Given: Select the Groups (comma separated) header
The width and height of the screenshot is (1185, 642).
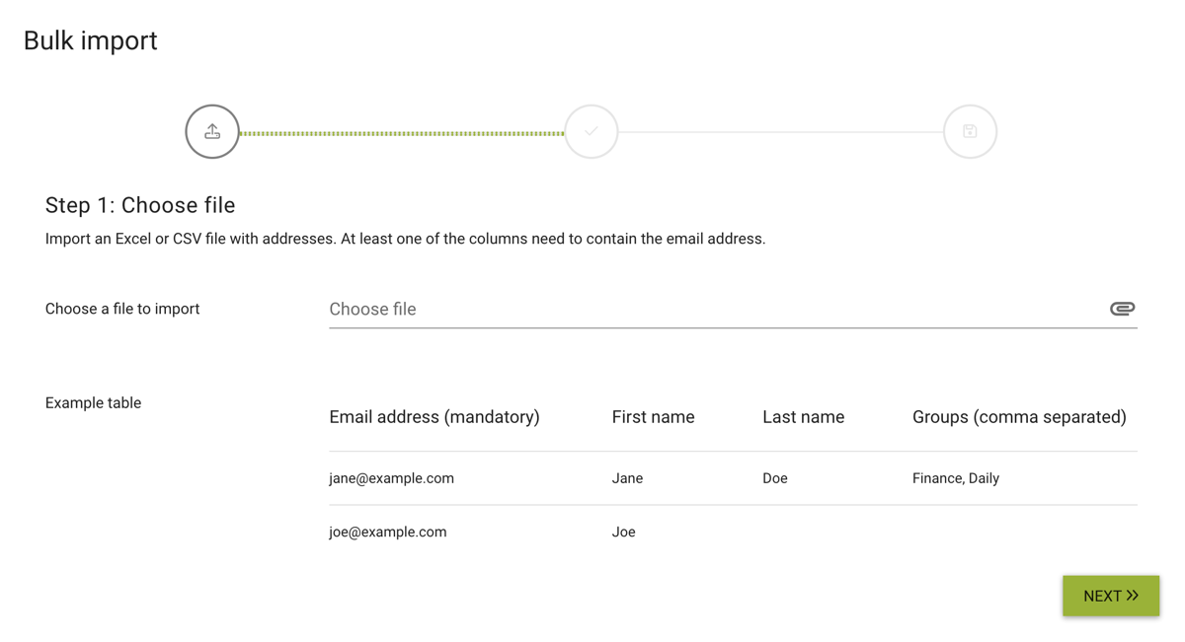Looking at the screenshot, I should point(1019,417).
